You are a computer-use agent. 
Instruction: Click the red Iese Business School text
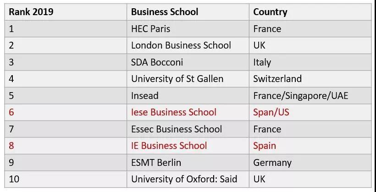(x=174, y=112)
